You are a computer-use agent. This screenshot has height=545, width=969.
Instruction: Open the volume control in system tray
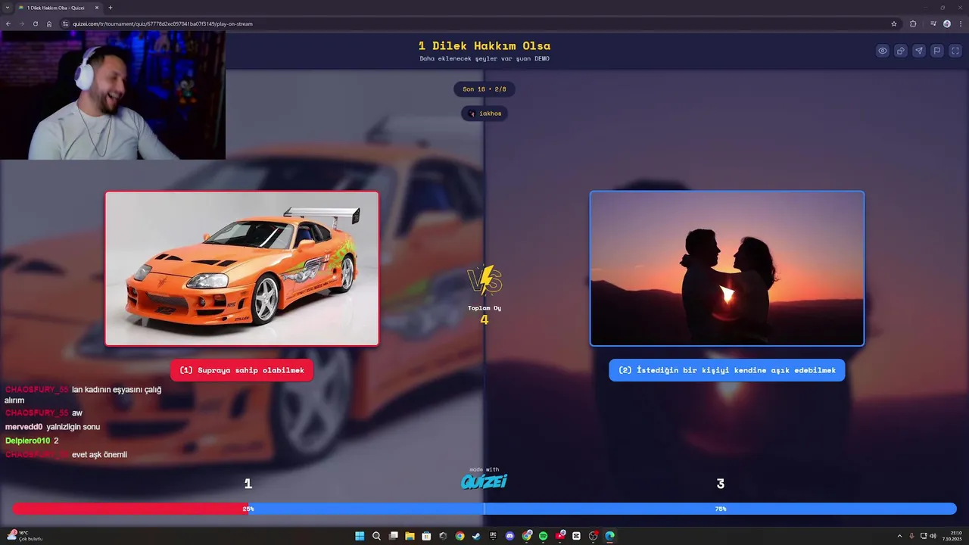(933, 536)
